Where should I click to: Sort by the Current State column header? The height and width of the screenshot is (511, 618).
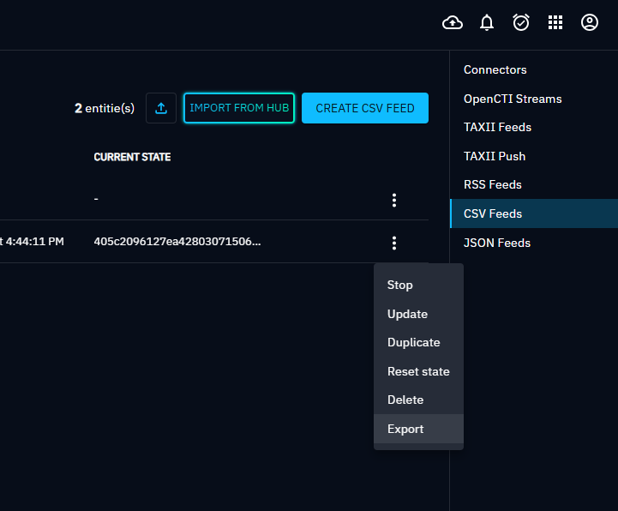(132, 157)
